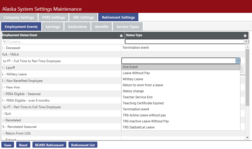This screenshot has width=252, height=149.
Task: Select the New Hire row
Action: [62, 87]
